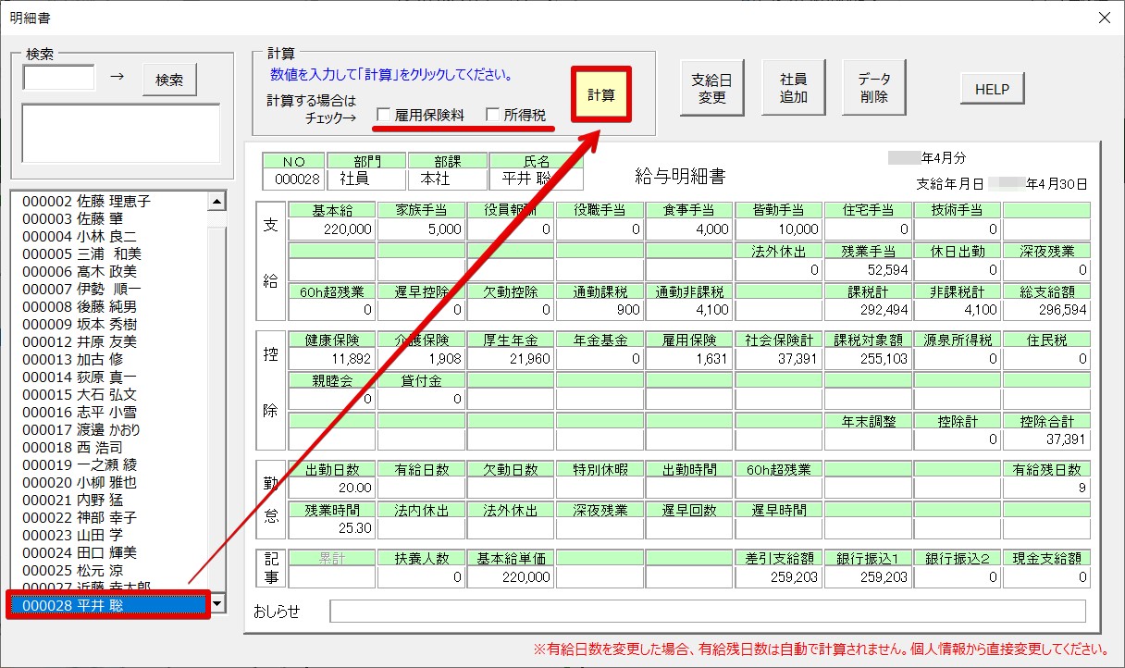
Task: Select the 健康保険 amount field
Action: tap(332, 359)
